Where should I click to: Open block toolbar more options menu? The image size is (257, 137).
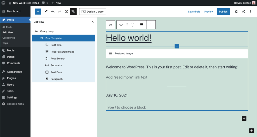[151, 25]
